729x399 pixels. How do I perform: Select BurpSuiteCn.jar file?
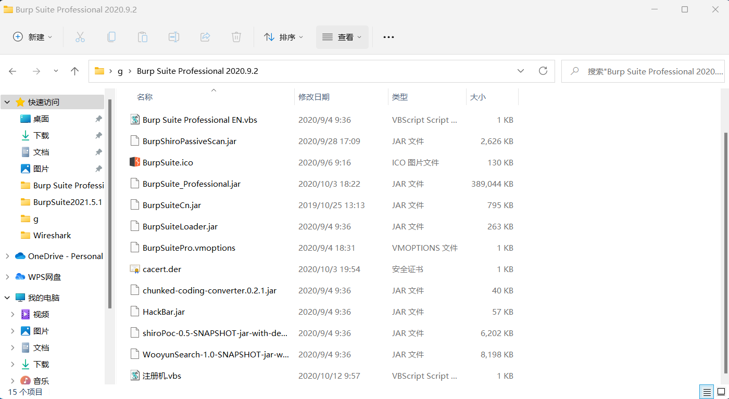172,205
